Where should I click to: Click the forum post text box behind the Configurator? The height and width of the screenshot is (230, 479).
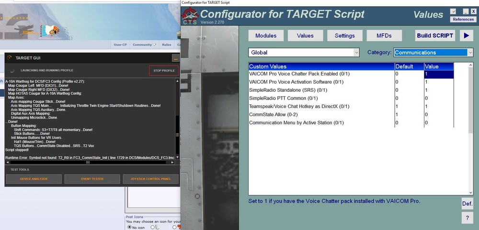(x=154, y=198)
